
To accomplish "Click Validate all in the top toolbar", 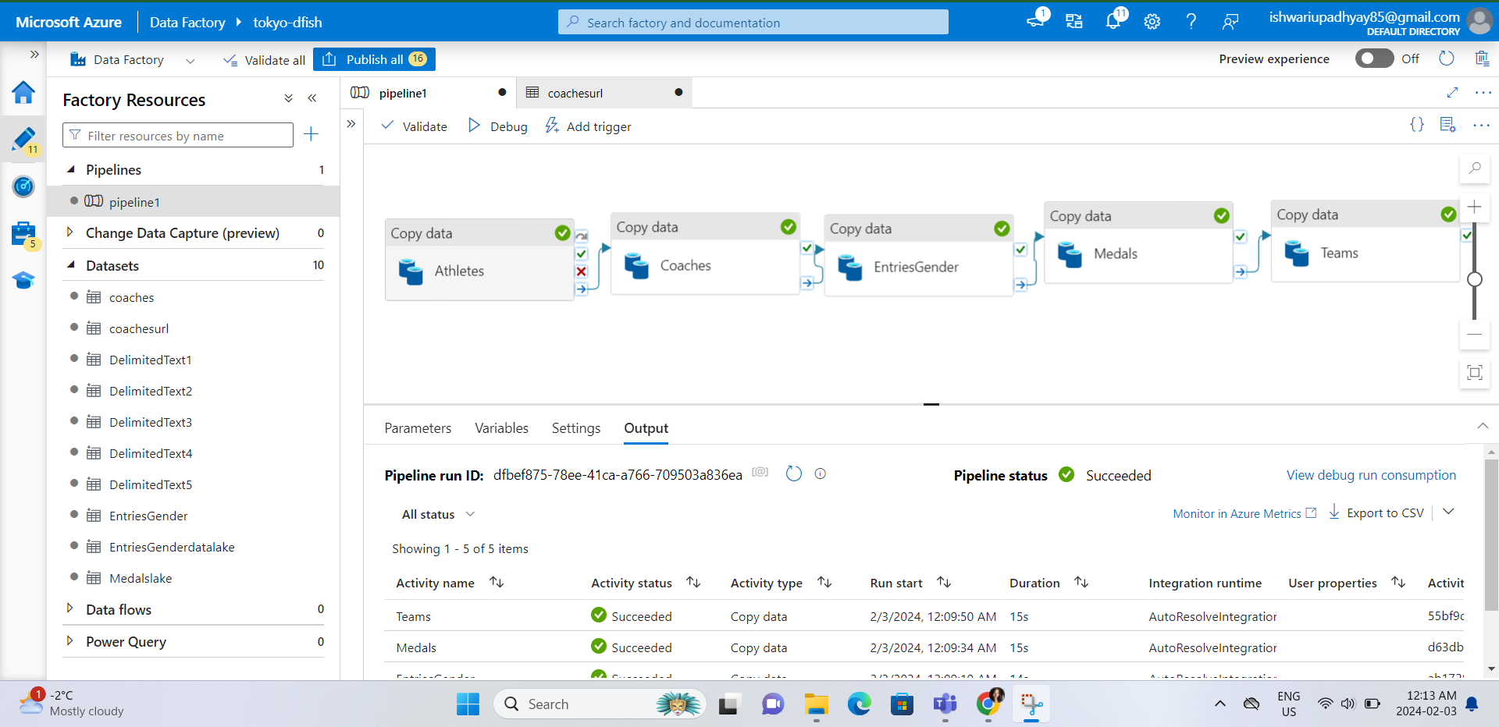I will click(264, 60).
